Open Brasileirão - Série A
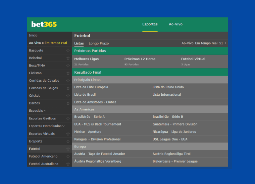Viewport: 255px width, 184px height. [90, 116]
